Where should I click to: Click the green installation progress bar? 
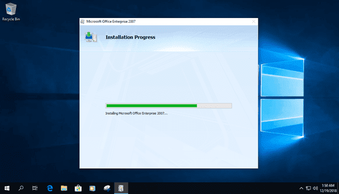[x=168, y=106]
